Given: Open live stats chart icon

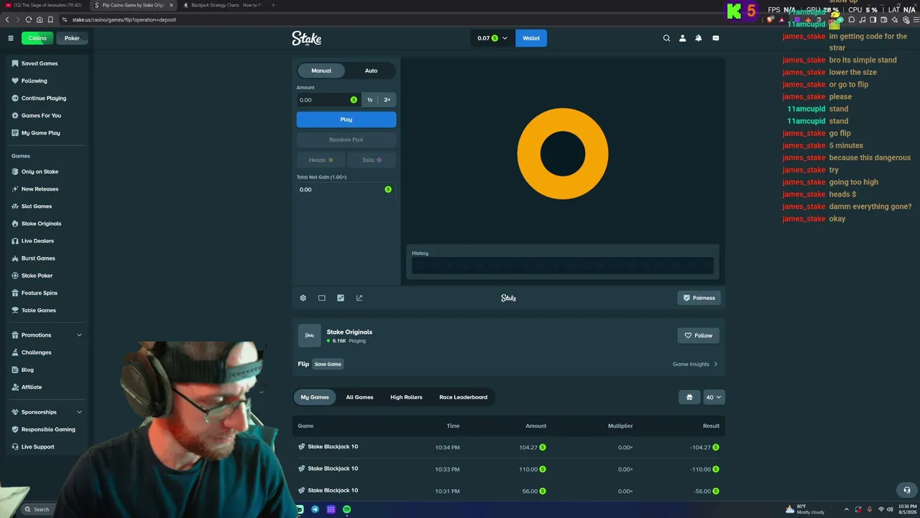Looking at the screenshot, I should pos(341,298).
